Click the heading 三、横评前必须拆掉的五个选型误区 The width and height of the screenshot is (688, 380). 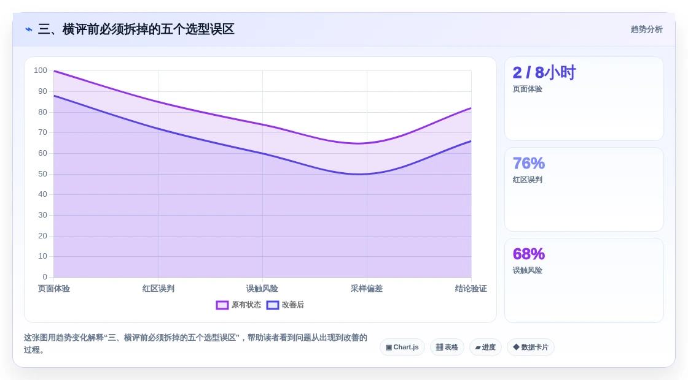pos(136,29)
